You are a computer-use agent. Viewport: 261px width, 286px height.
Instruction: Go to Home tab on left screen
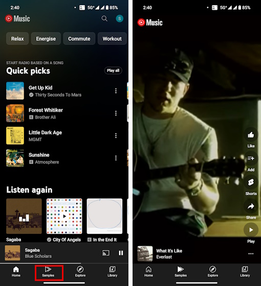pos(16,272)
